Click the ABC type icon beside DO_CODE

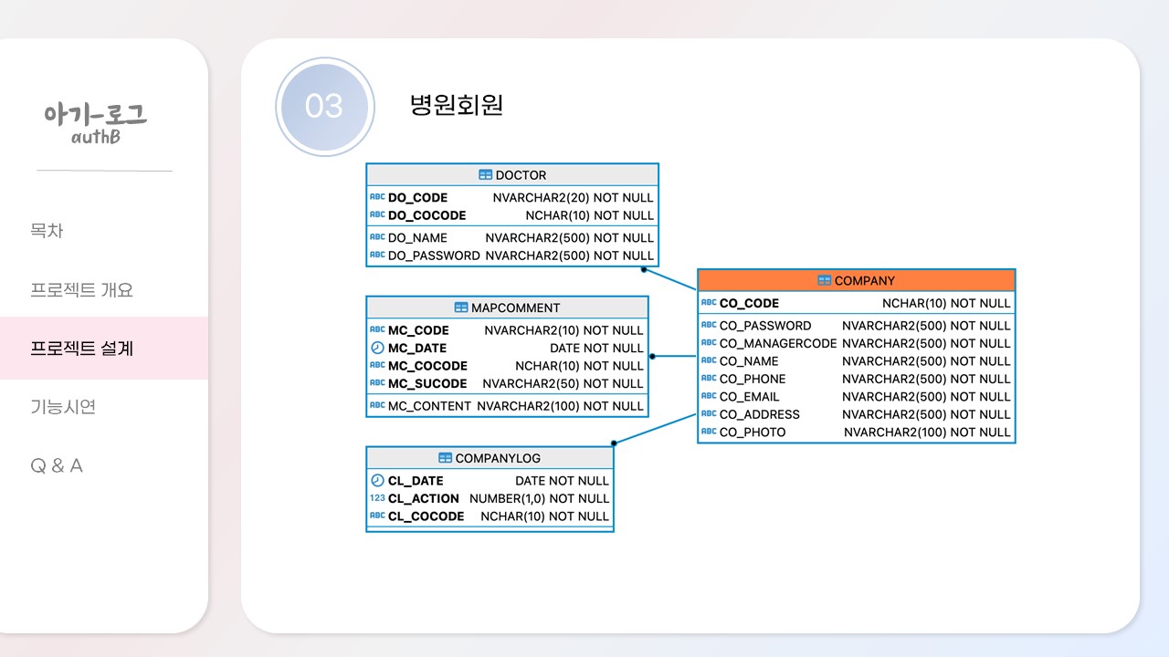pos(377,197)
